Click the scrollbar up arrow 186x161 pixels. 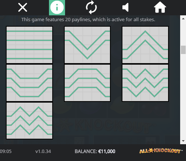pyautogui.click(x=183, y=19)
